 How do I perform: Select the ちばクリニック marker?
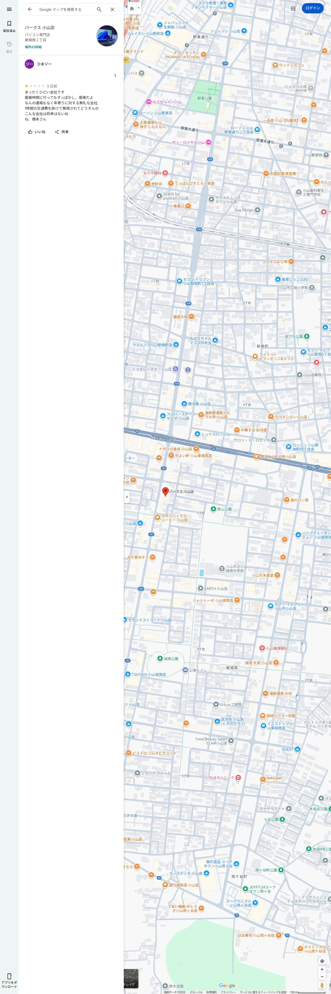pyautogui.click(x=238, y=777)
